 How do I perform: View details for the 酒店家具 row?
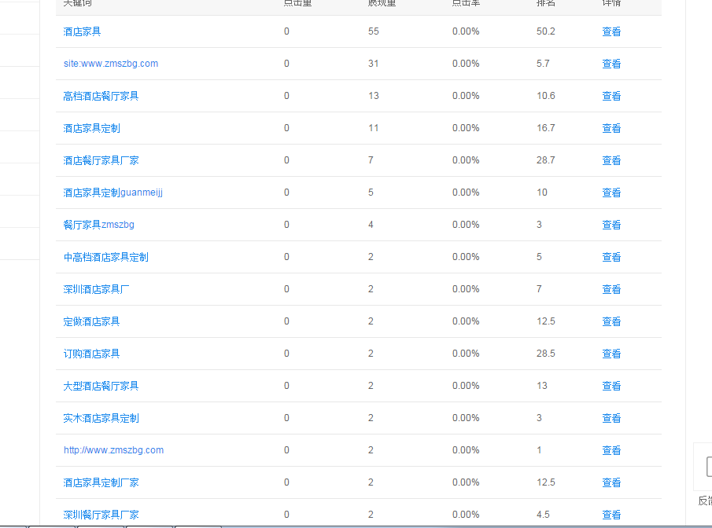pos(611,31)
